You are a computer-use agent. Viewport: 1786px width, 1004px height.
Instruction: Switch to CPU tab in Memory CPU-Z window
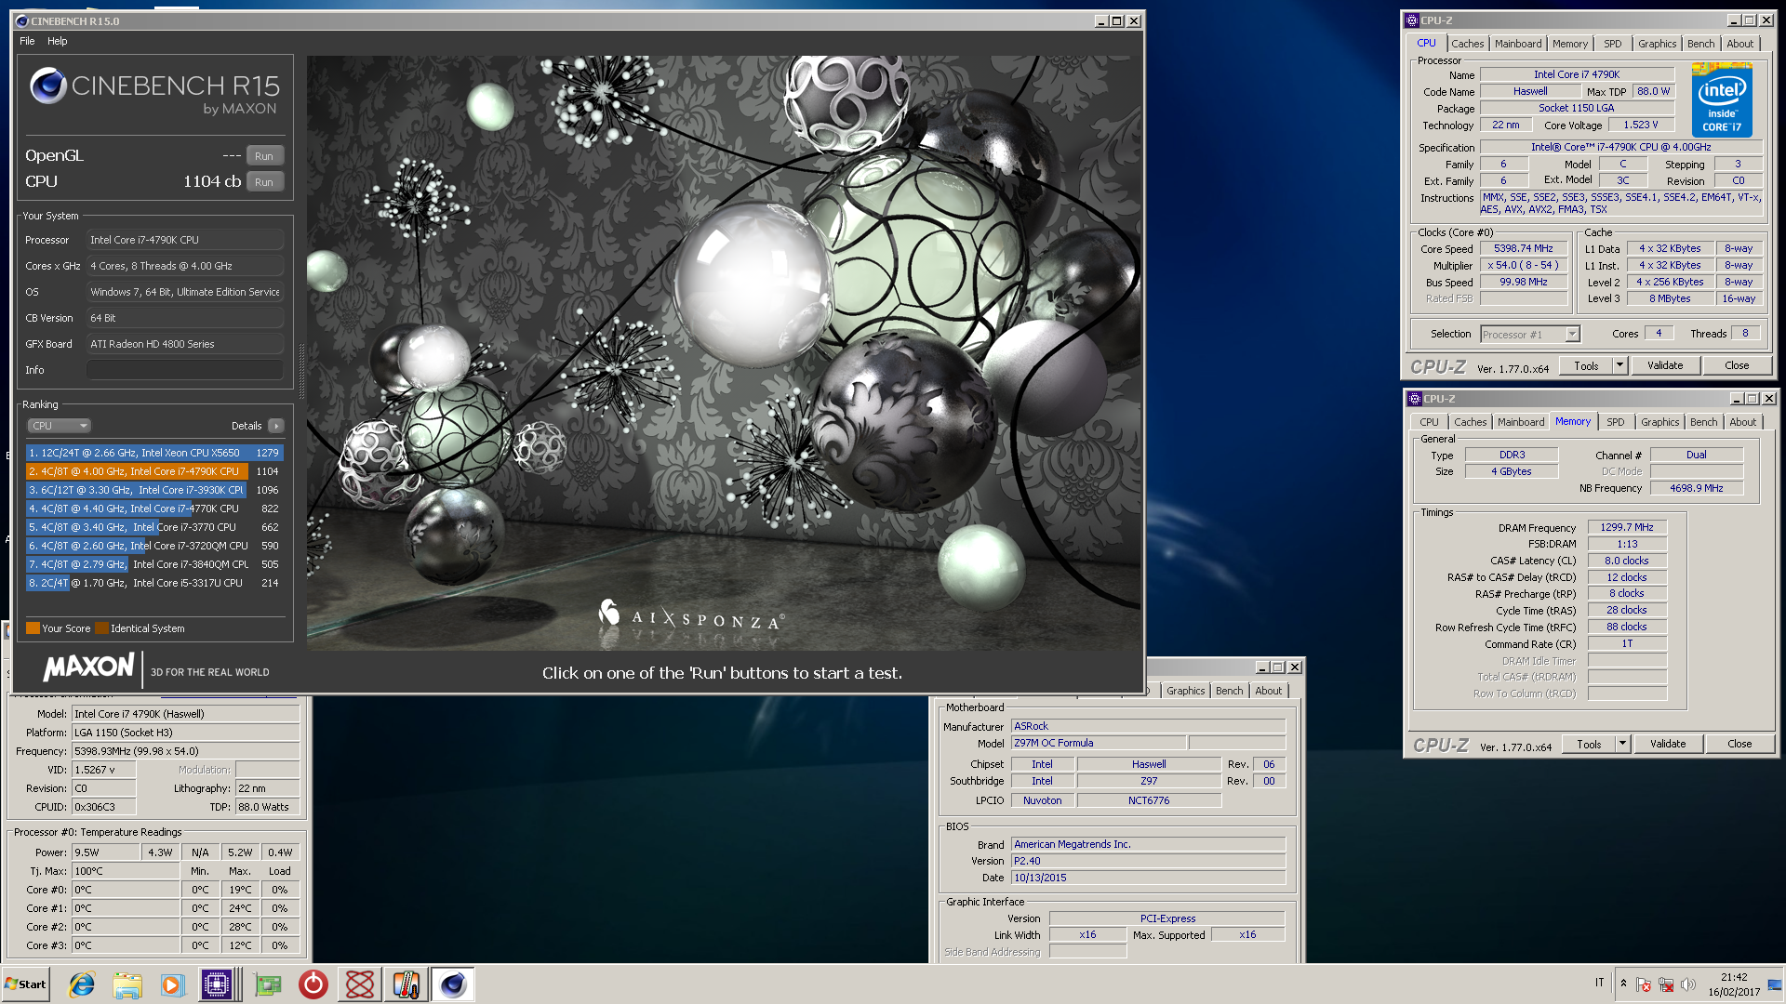pos(1429,422)
